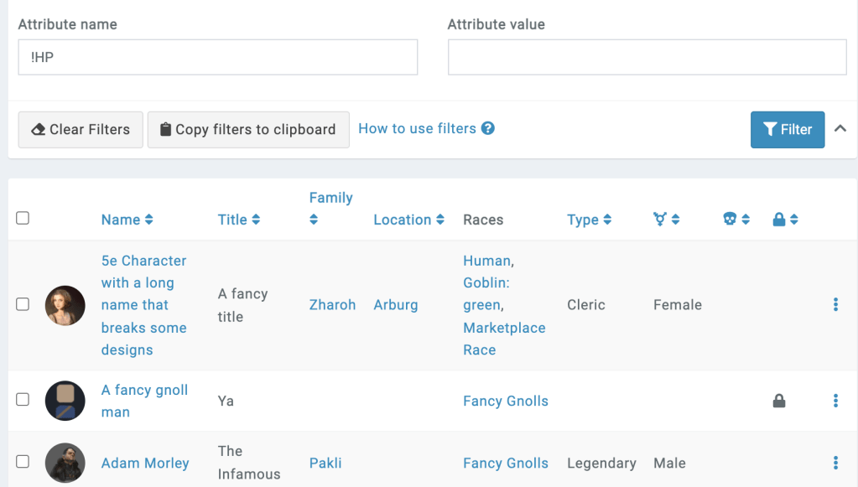Screen dimensions: 858x487
Task: Click the clipboard icon on Copy filters button
Action: point(164,129)
